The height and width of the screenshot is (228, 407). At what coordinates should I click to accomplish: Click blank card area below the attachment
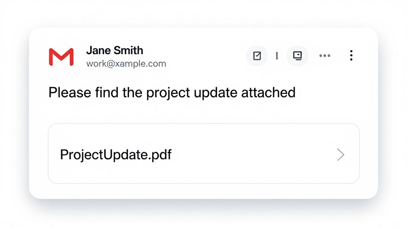click(203, 191)
